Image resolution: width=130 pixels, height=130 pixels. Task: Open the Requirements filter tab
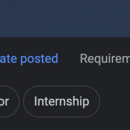[105, 59]
